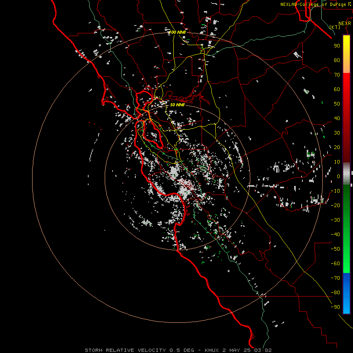The height and width of the screenshot is (353, 353).
Task: Click the 100 NMI range ring label
Action: tap(177, 32)
